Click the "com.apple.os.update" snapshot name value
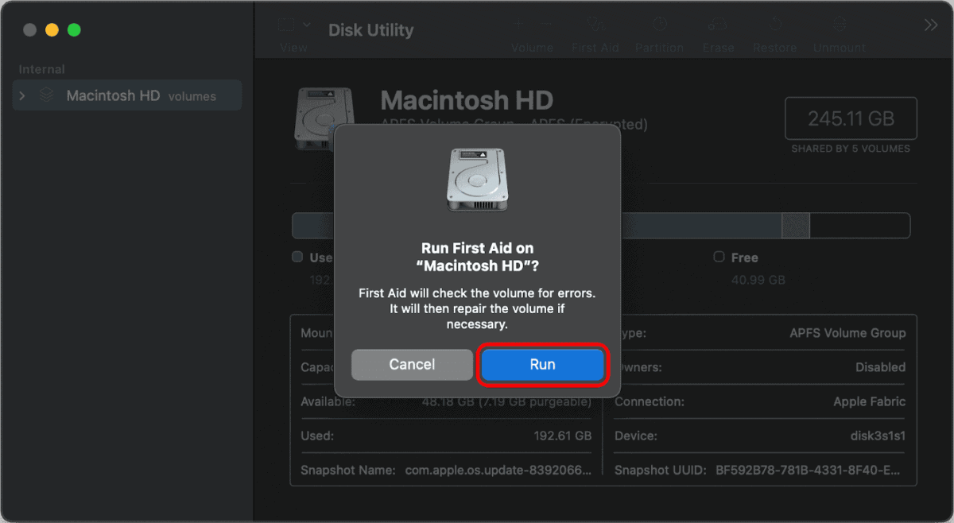 498,470
